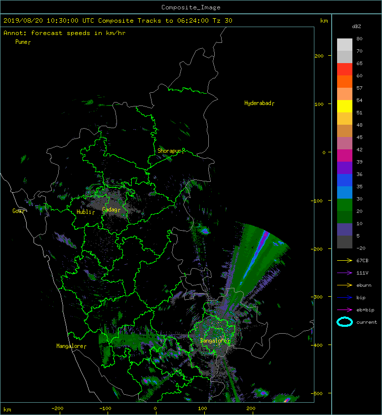This screenshot has width=382, height=415.
Task: Click the eburn legend label
Action: pyautogui.click(x=364, y=285)
